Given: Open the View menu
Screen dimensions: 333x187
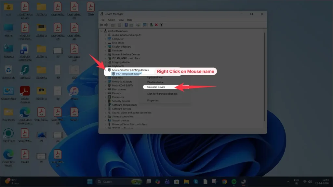Looking at the screenshot, I should point(121,20).
